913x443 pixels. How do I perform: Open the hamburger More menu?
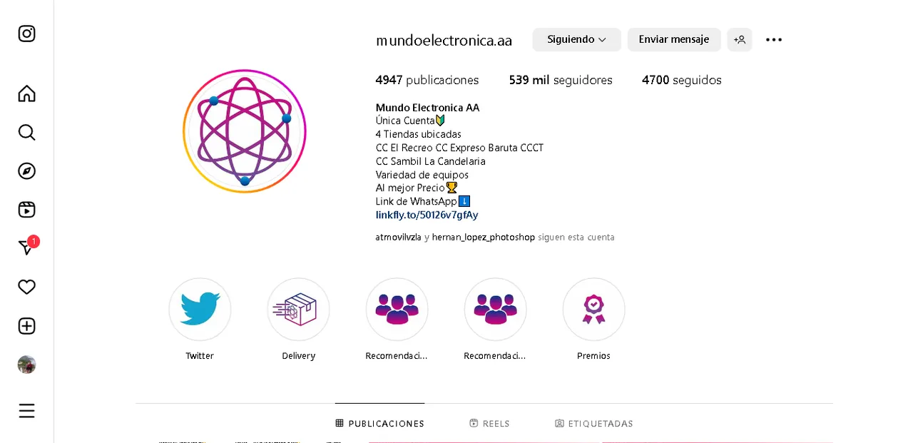pos(26,411)
